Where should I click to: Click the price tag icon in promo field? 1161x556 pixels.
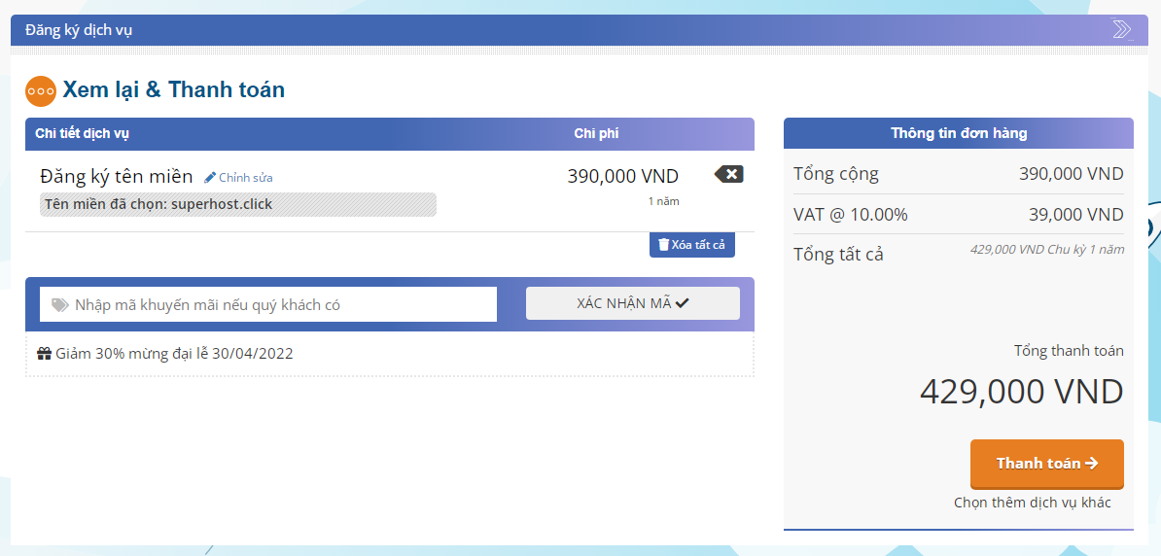pyautogui.click(x=60, y=304)
